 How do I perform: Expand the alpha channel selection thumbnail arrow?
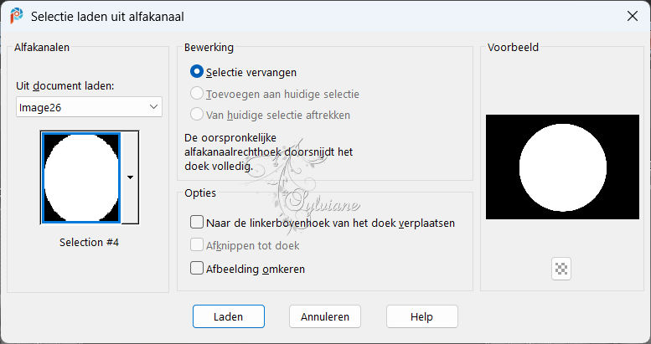point(131,177)
